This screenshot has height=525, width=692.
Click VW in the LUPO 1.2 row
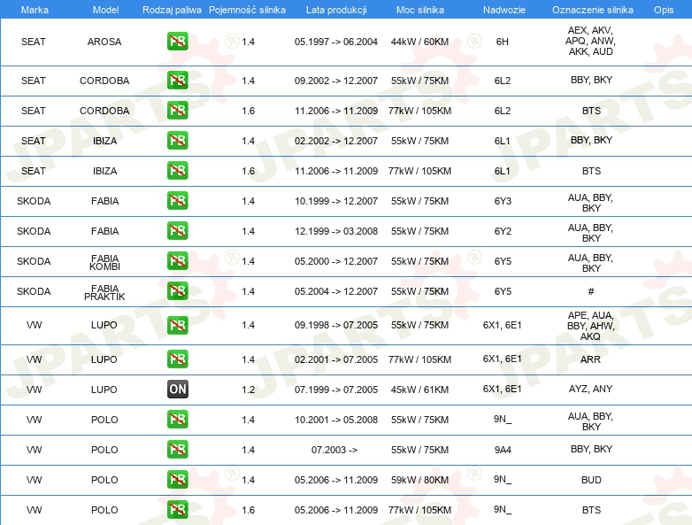coord(34,390)
